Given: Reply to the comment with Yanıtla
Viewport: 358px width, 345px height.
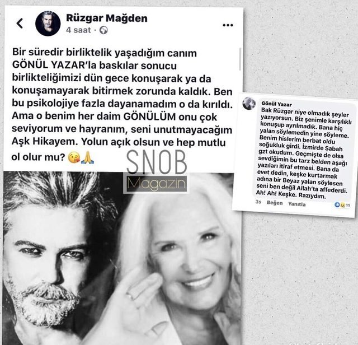Looking at the screenshot, I should [297, 204].
